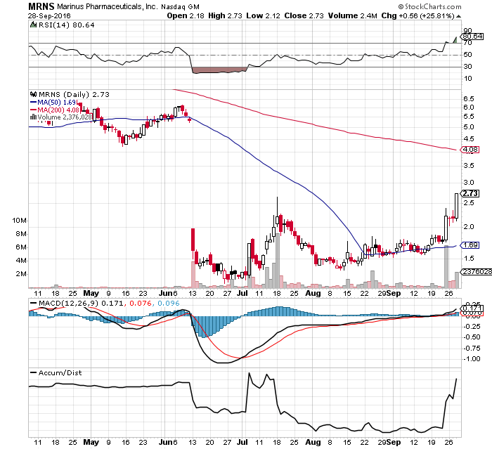Click the RSI(14) 80.64 legend label

pos(66,25)
